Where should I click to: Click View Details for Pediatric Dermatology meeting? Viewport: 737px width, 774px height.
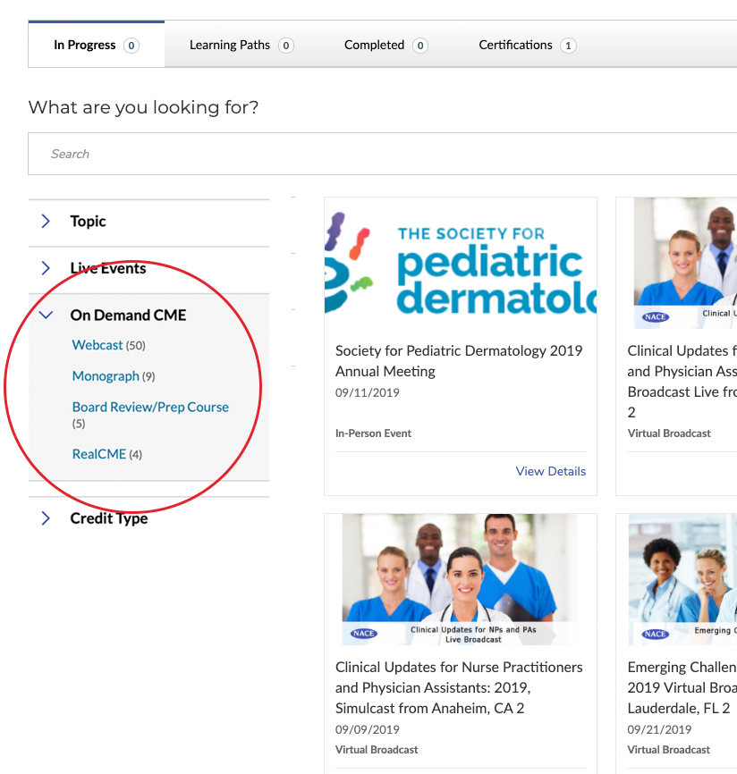(x=551, y=471)
